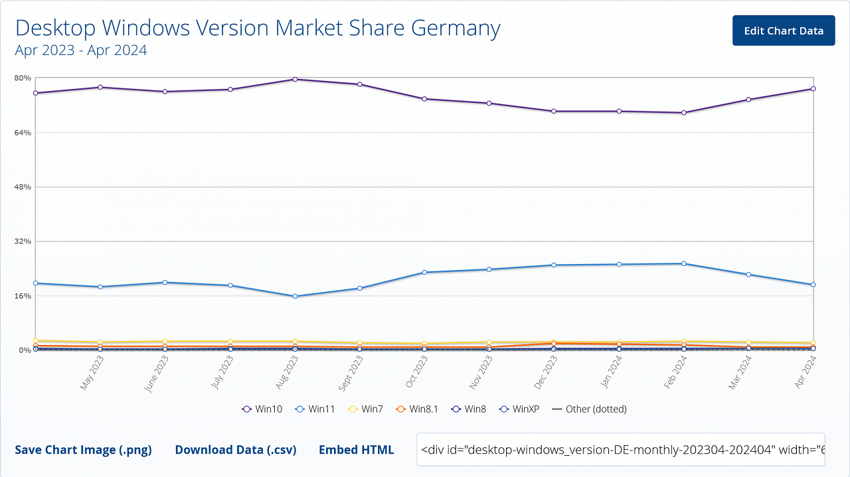The height and width of the screenshot is (477, 850).
Task: Open the Embed HTML link
Action: [357, 450]
